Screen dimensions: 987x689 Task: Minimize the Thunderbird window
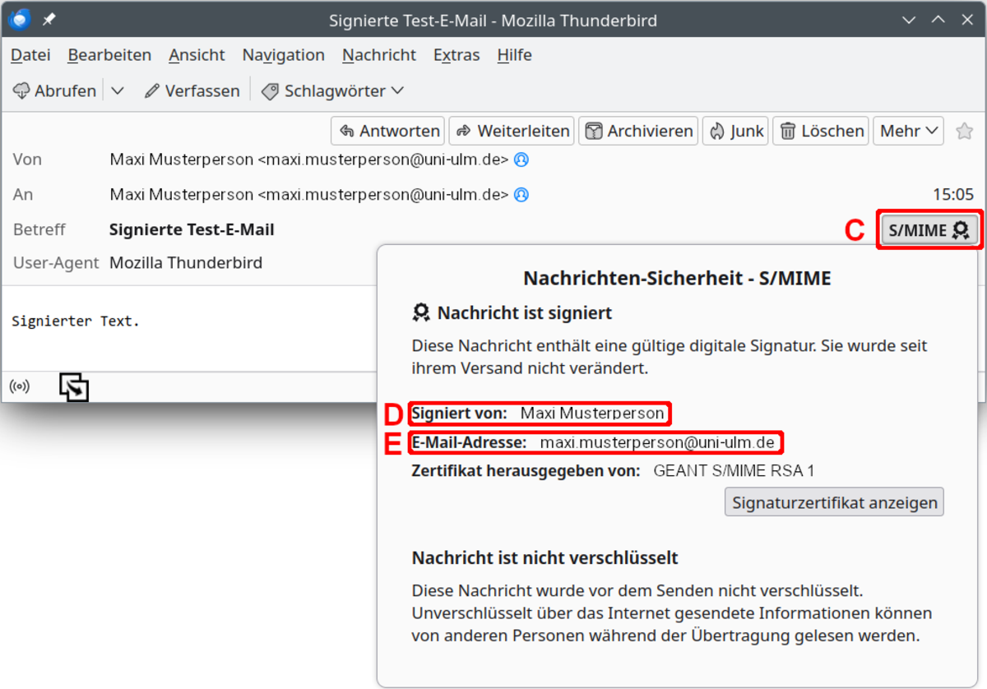pos(909,20)
